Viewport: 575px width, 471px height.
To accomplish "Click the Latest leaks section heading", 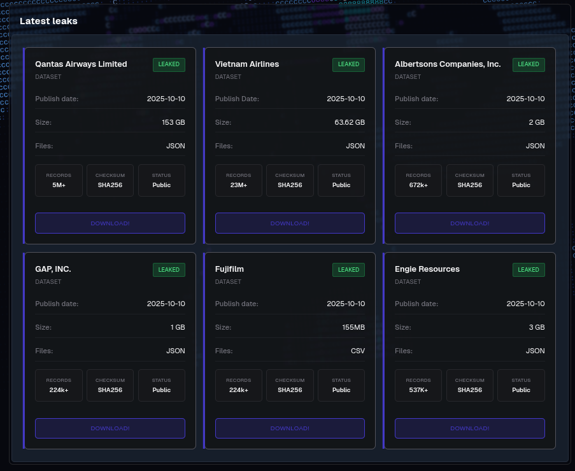I will [x=48, y=21].
